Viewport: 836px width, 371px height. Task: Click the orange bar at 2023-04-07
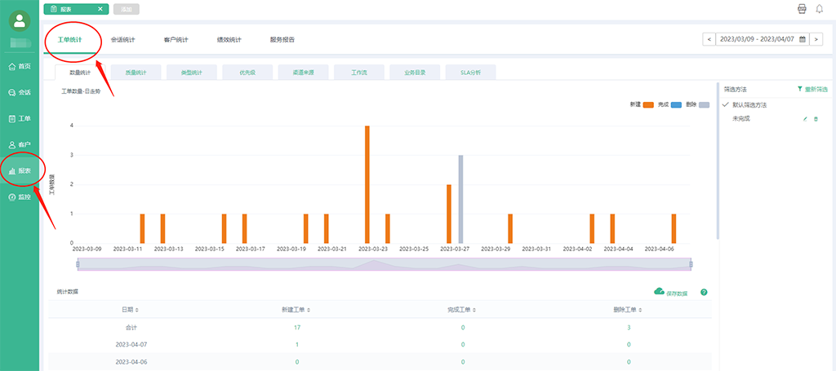coord(674,229)
